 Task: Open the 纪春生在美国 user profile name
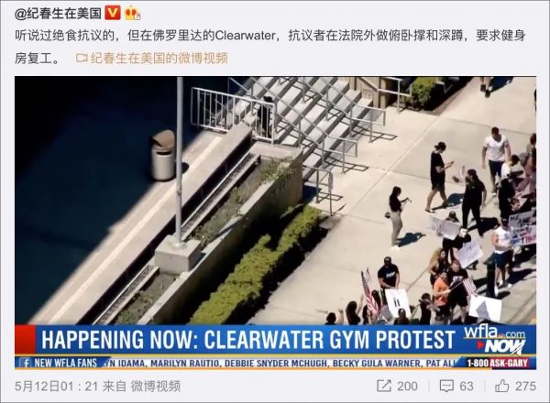[x=58, y=14]
